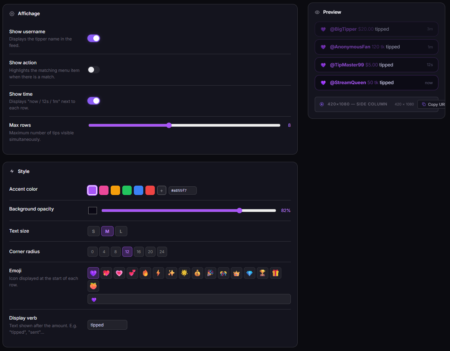
Task: Pick the green accent color swatch
Action: (x=127, y=190)
